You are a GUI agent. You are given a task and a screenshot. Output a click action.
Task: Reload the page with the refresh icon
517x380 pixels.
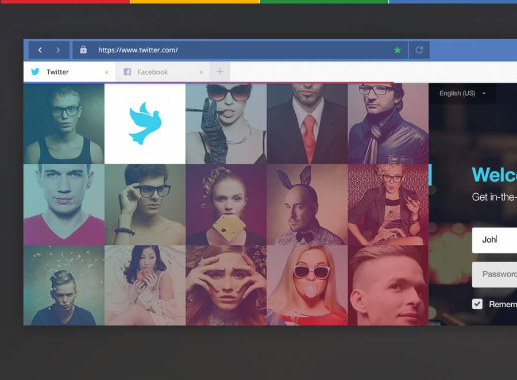click(419, 50)
